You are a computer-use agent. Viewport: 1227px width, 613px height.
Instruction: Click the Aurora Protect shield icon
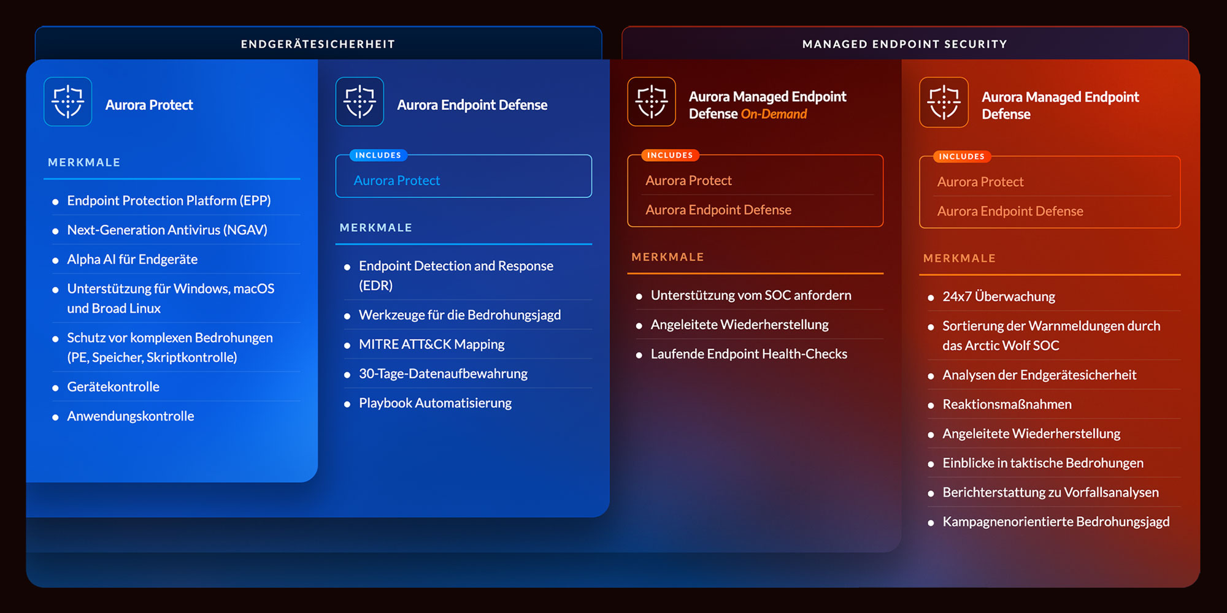(x=68, y=102)
